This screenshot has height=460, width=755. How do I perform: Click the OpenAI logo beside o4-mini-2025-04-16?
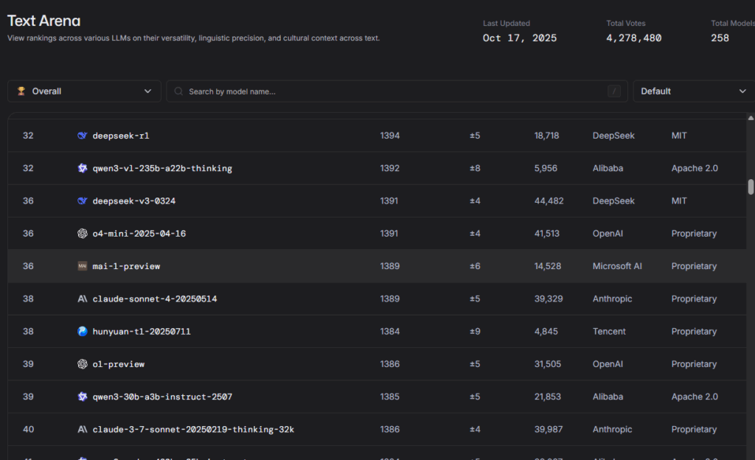(x=83, y=234)
